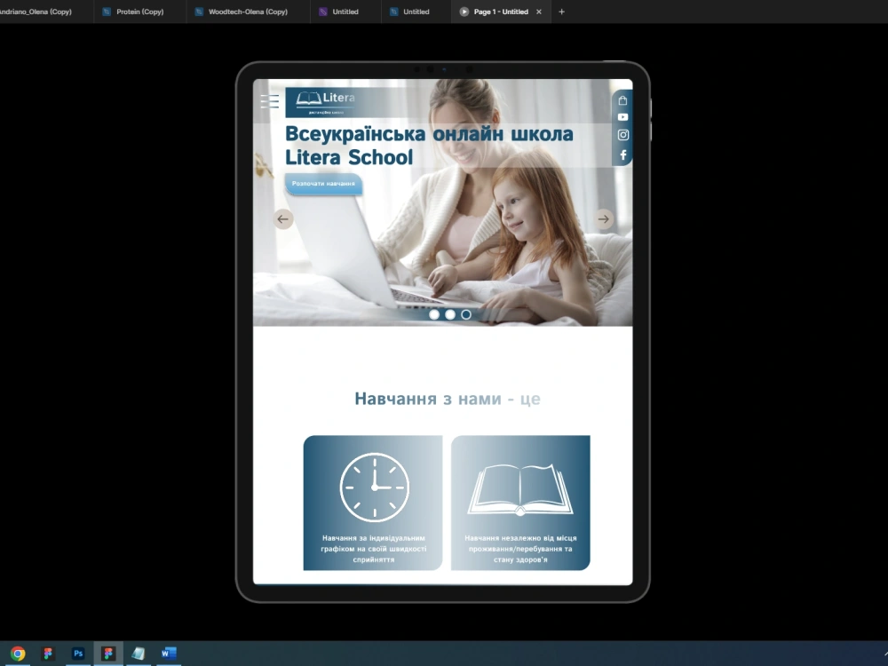Click the Розпочати навчання button
The width and height of the screenshot is (888, 666).
point(323,184)
